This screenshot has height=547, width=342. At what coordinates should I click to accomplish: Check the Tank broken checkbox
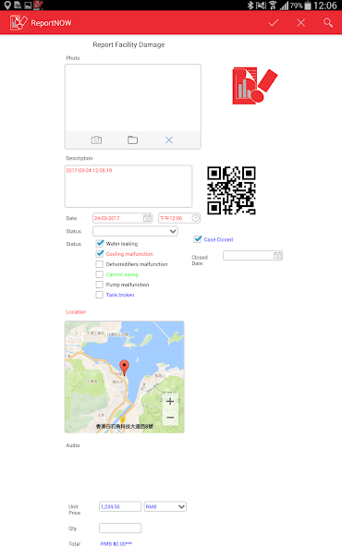pyautogui.click(x=100, y=295)
